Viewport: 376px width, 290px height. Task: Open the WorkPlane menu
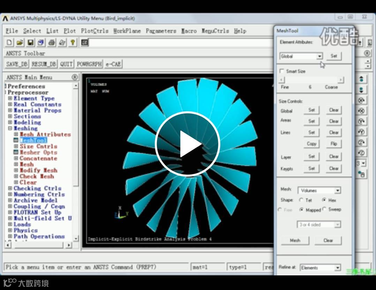pyautogui.click(x=127, y=31)
